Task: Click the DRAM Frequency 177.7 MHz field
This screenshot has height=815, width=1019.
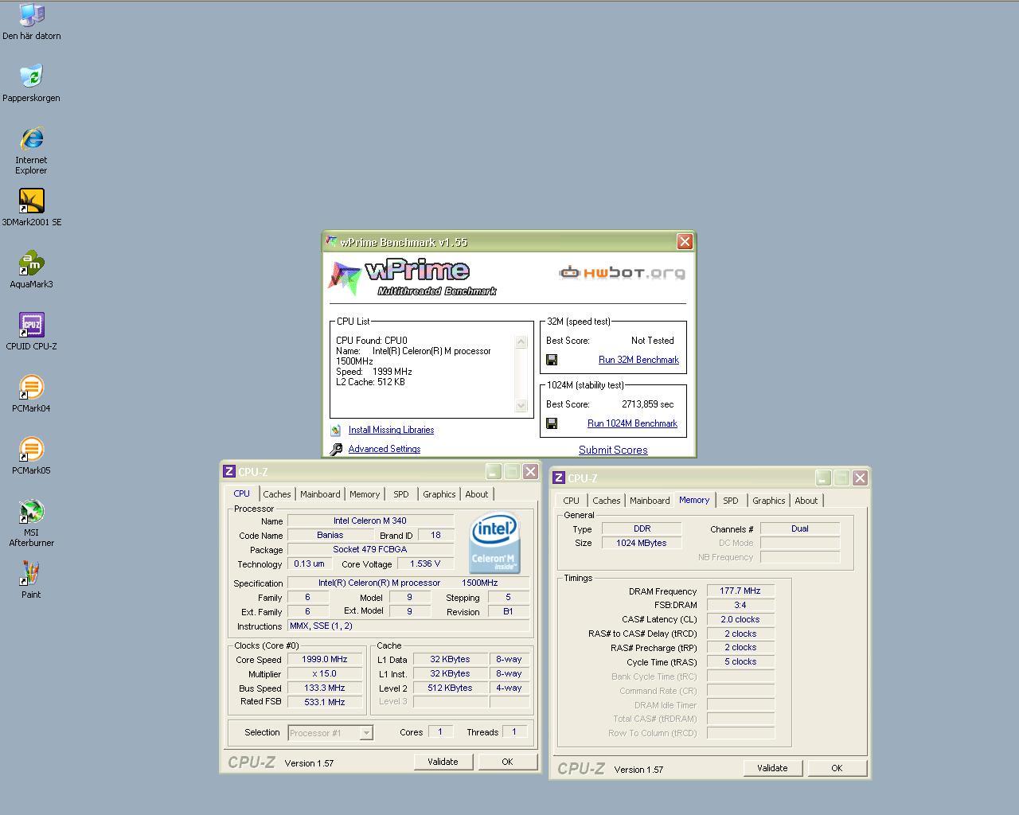Action: click(x=740, y=591)
